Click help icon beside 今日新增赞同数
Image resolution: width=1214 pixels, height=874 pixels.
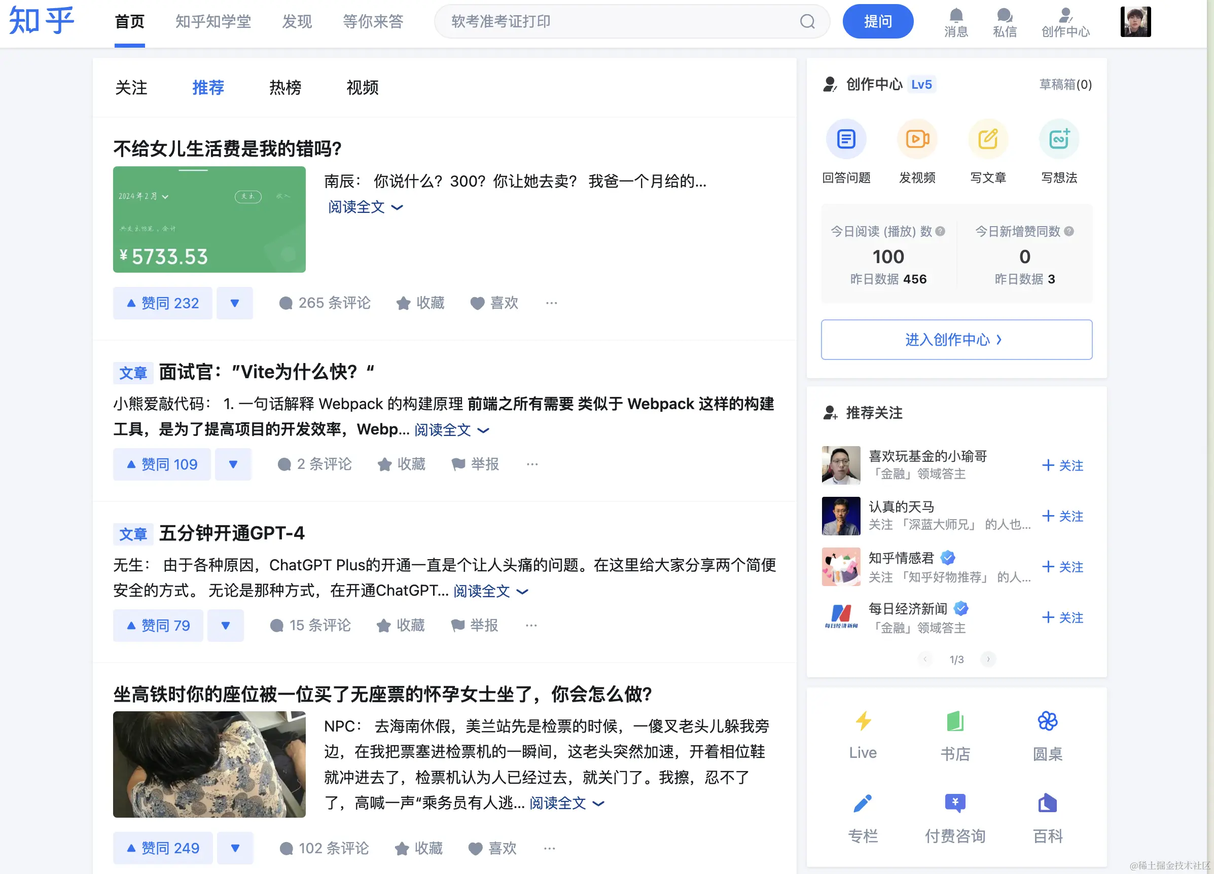pos(1068,231)
